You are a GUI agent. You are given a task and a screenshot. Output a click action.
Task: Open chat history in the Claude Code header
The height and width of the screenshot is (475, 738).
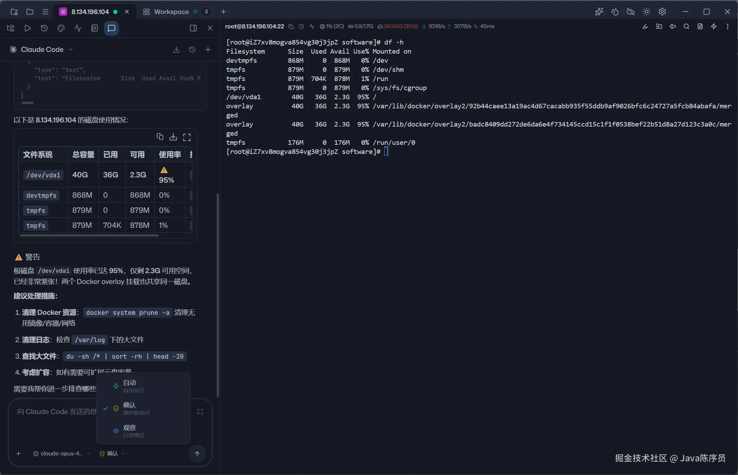(192, 49)
